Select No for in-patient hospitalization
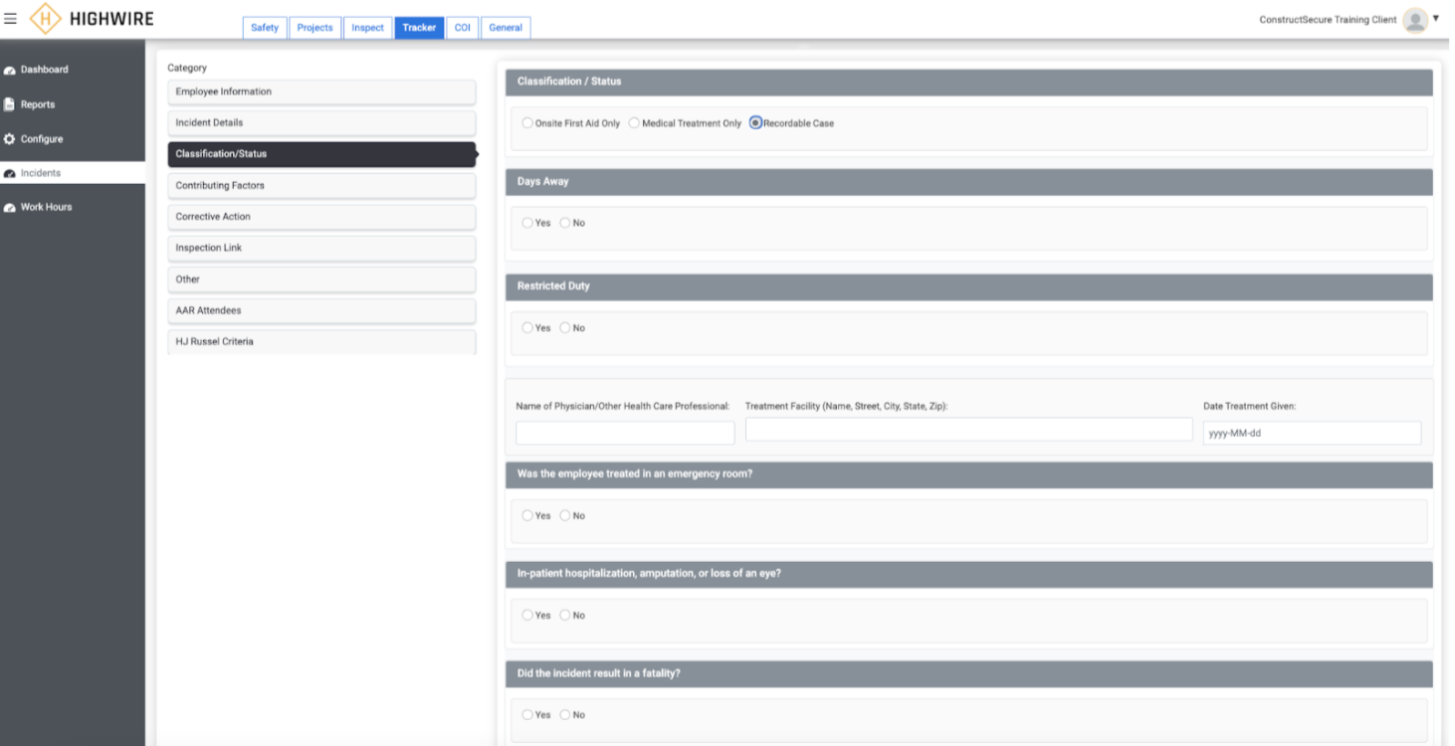 click(565, 616)
